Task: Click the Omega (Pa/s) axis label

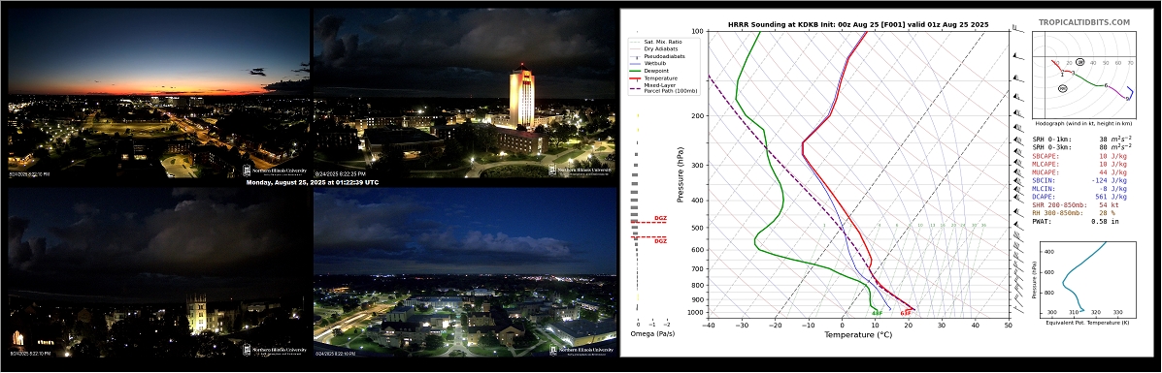Action: pos(652,334)
